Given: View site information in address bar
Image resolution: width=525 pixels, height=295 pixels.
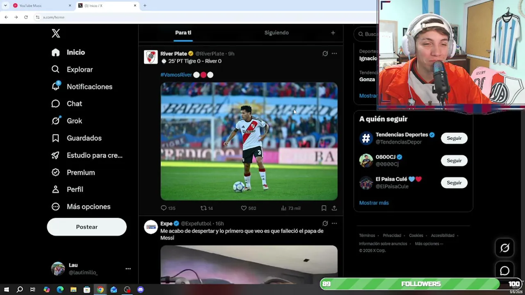Looking at the screenshot, I should [37, 17].
